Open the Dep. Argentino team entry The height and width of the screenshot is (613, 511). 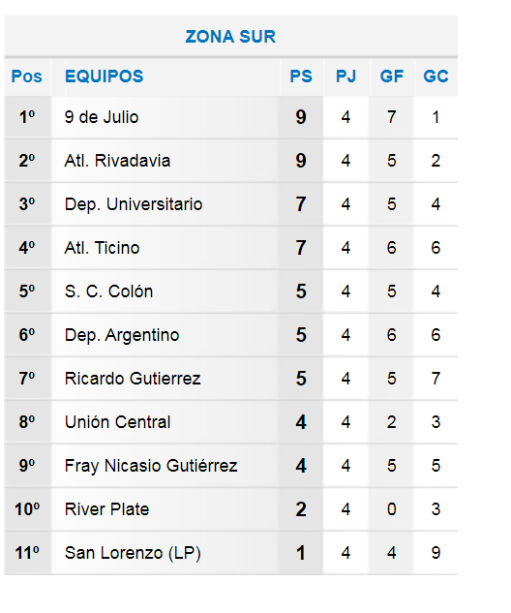(122, 335)
